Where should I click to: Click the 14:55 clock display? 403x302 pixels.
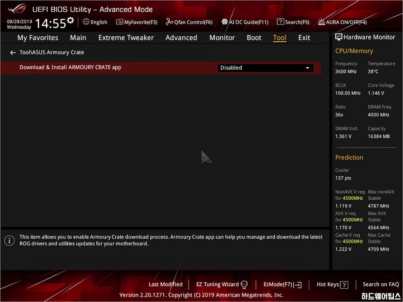pyautogui.click(x=51, y=23)
